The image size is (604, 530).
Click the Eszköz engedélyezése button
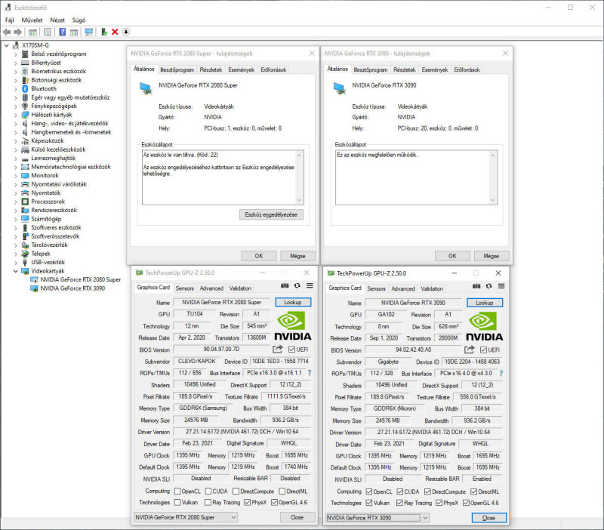click(x=271, y=214)
